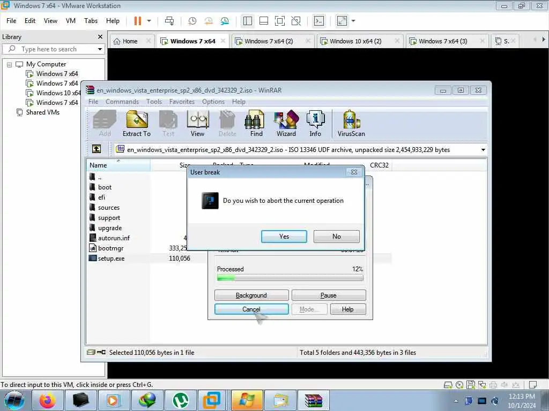The width and height of the screenshot is (549, 411).
Task: Click the Find binoculars icon
Action: (255, 124)
